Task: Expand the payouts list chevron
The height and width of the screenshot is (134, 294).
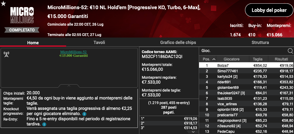Action: (193, 132)
